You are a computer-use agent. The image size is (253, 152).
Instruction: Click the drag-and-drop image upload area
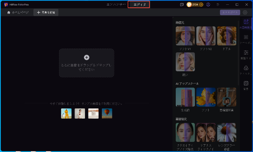tap(87, 63)
